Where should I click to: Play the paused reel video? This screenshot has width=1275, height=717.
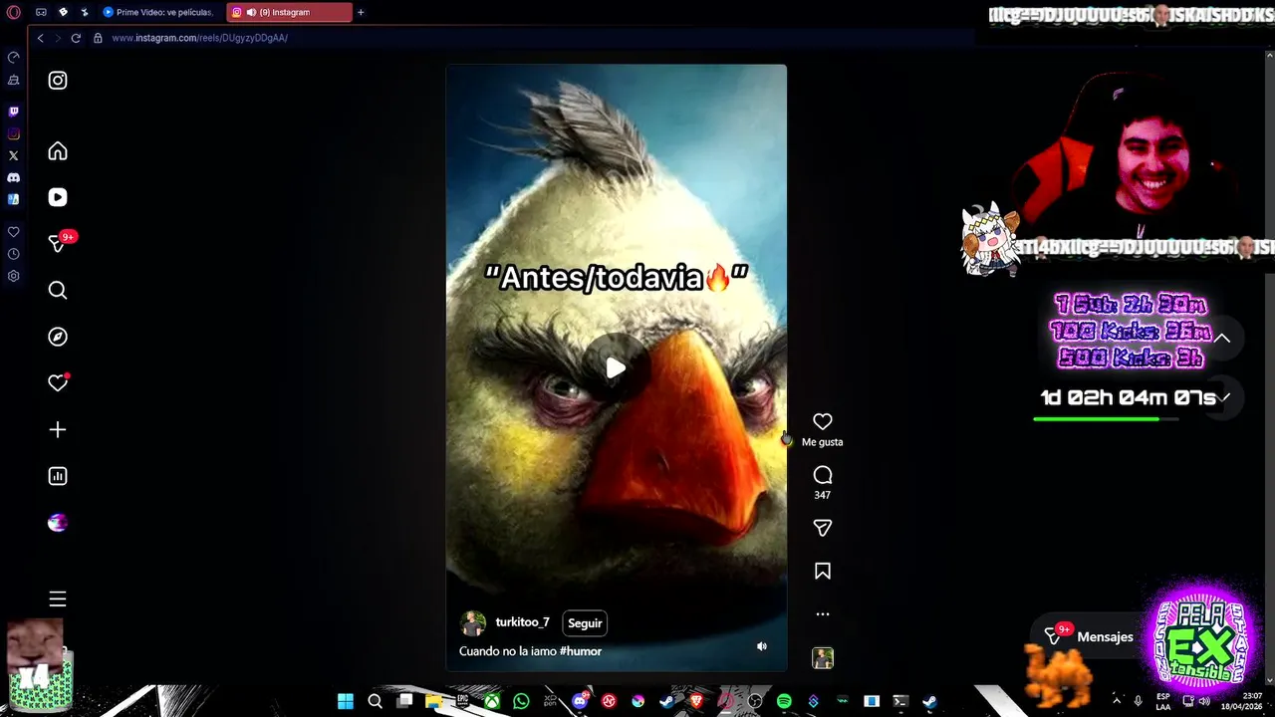(616, 368)
